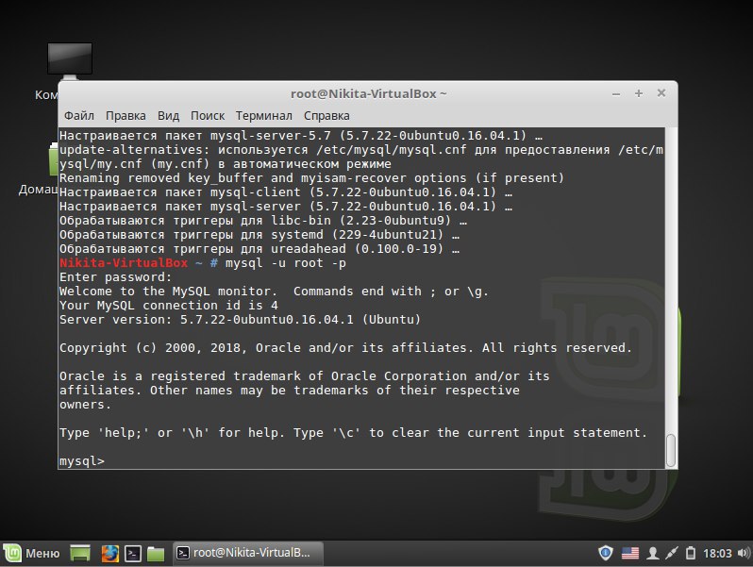Open the Вид menu

(x=168, y=116)
